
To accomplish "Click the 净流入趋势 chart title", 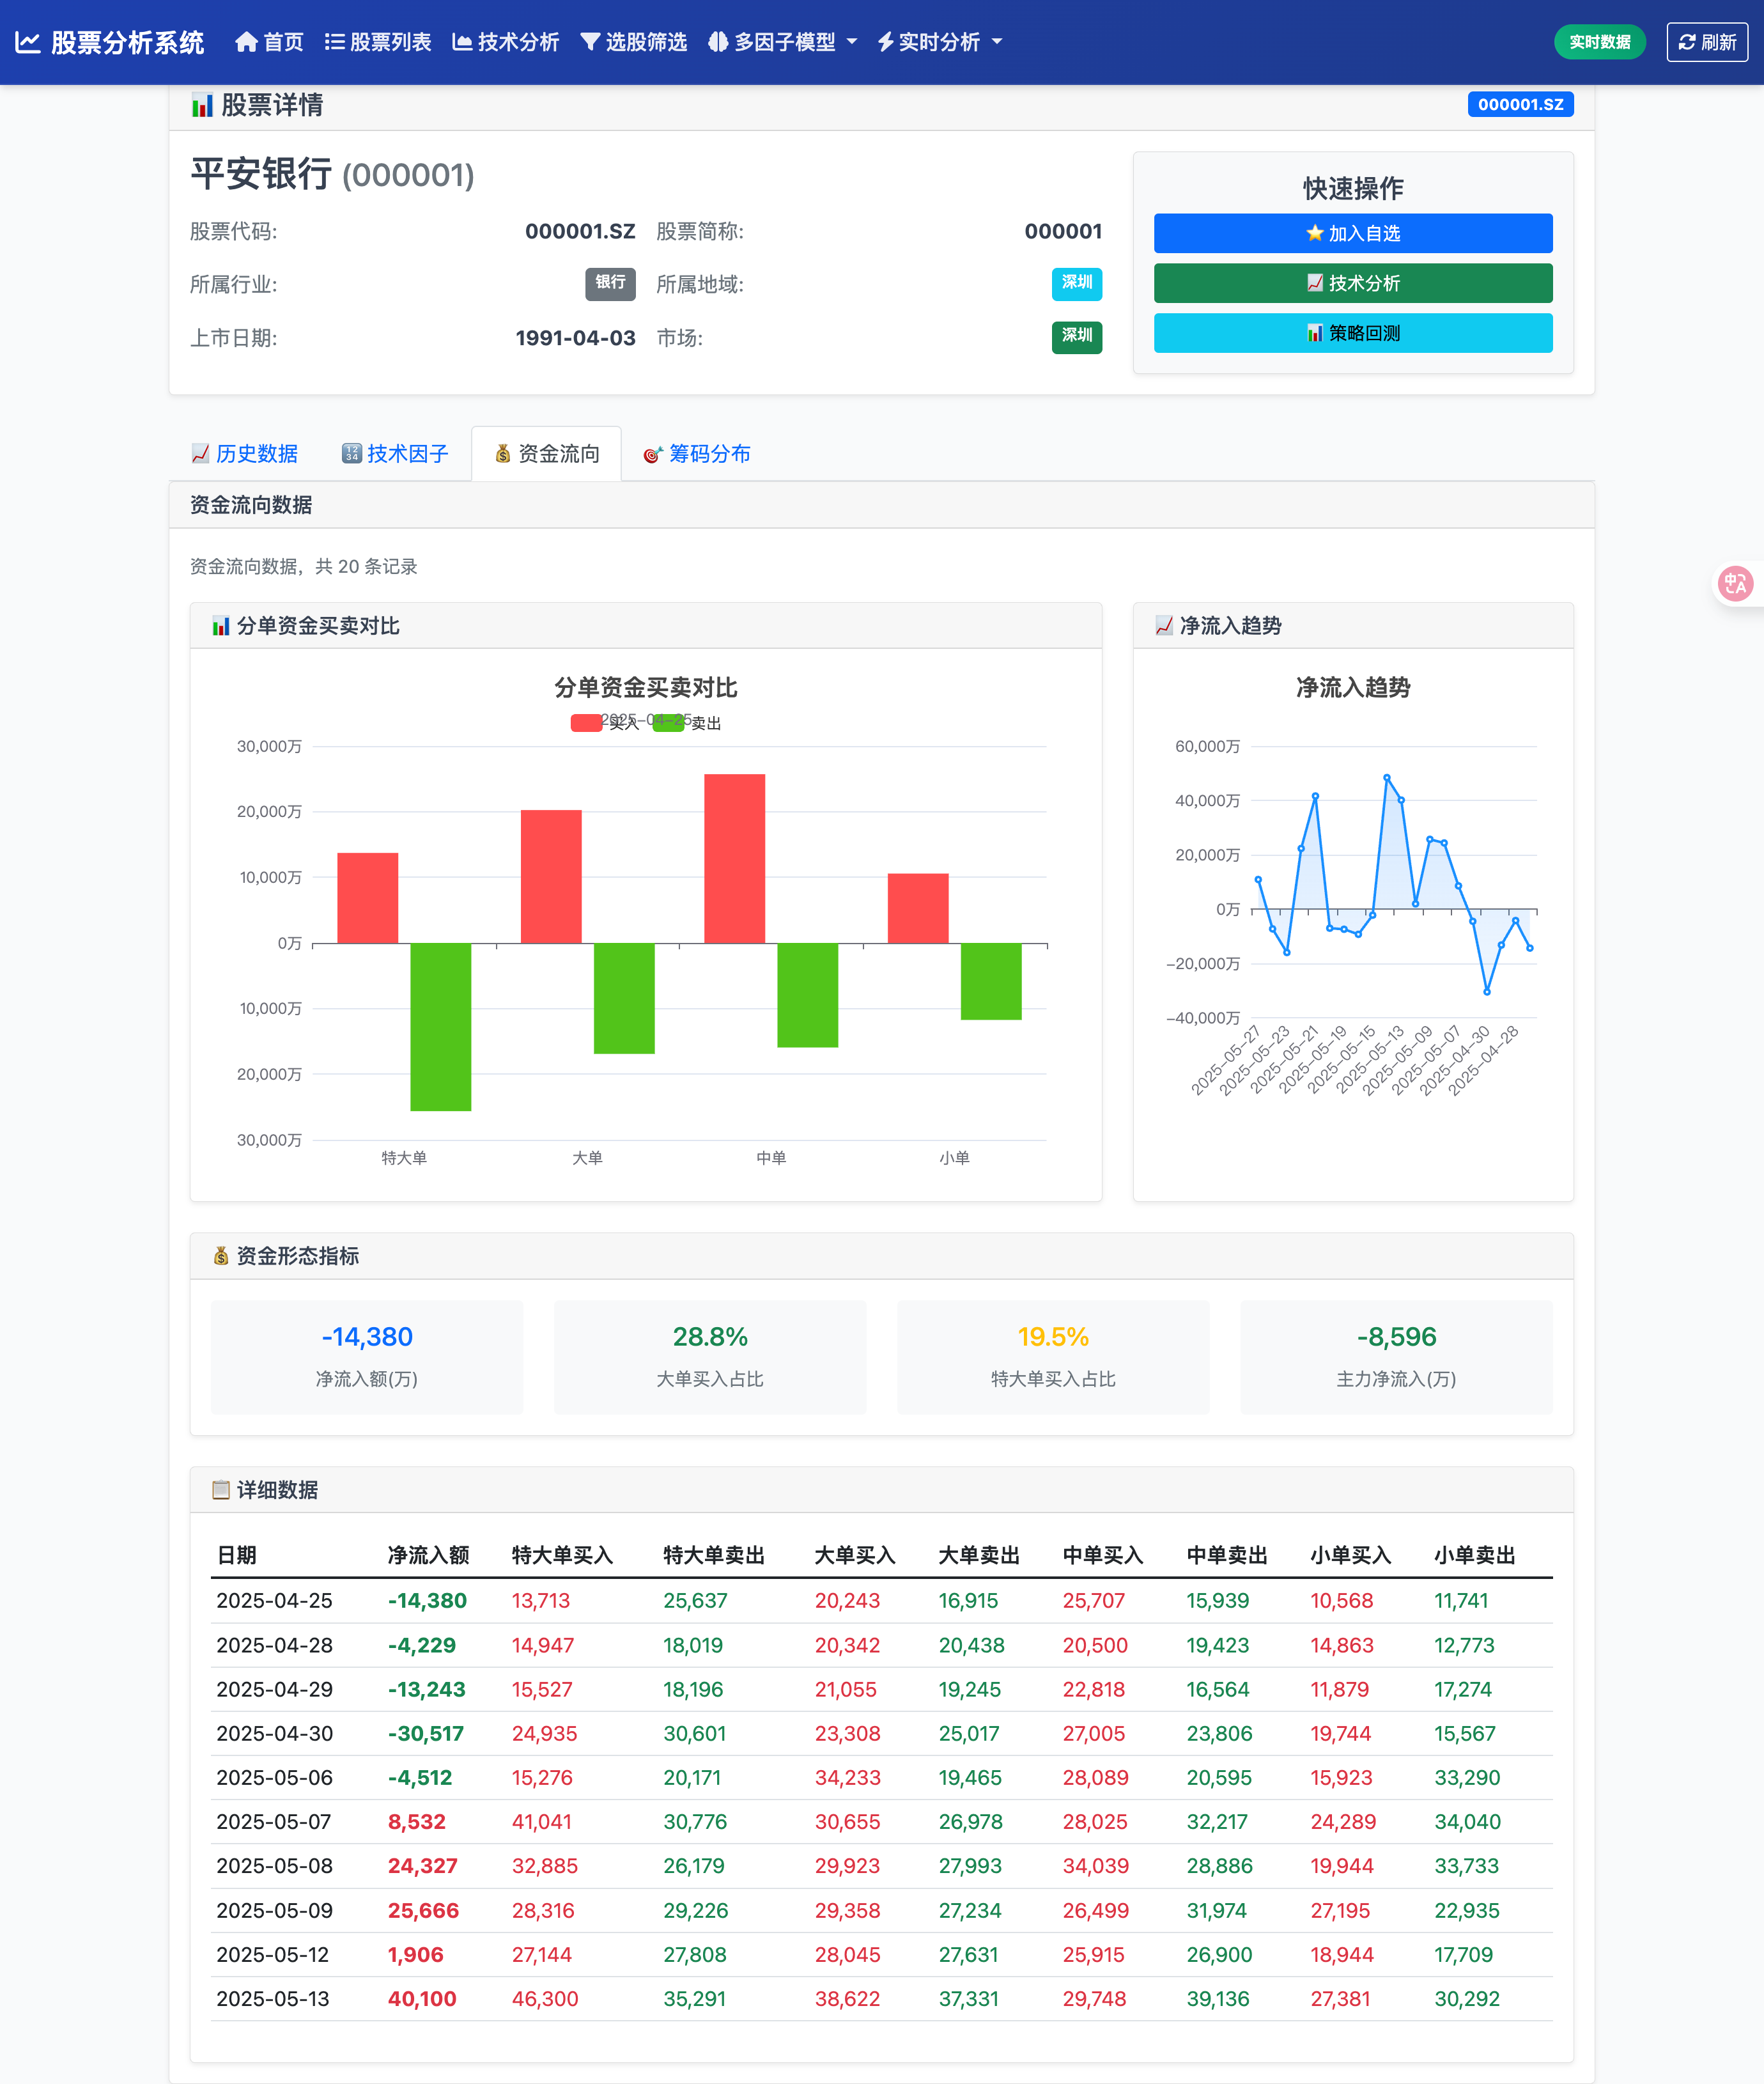I will pos(1353,687).
